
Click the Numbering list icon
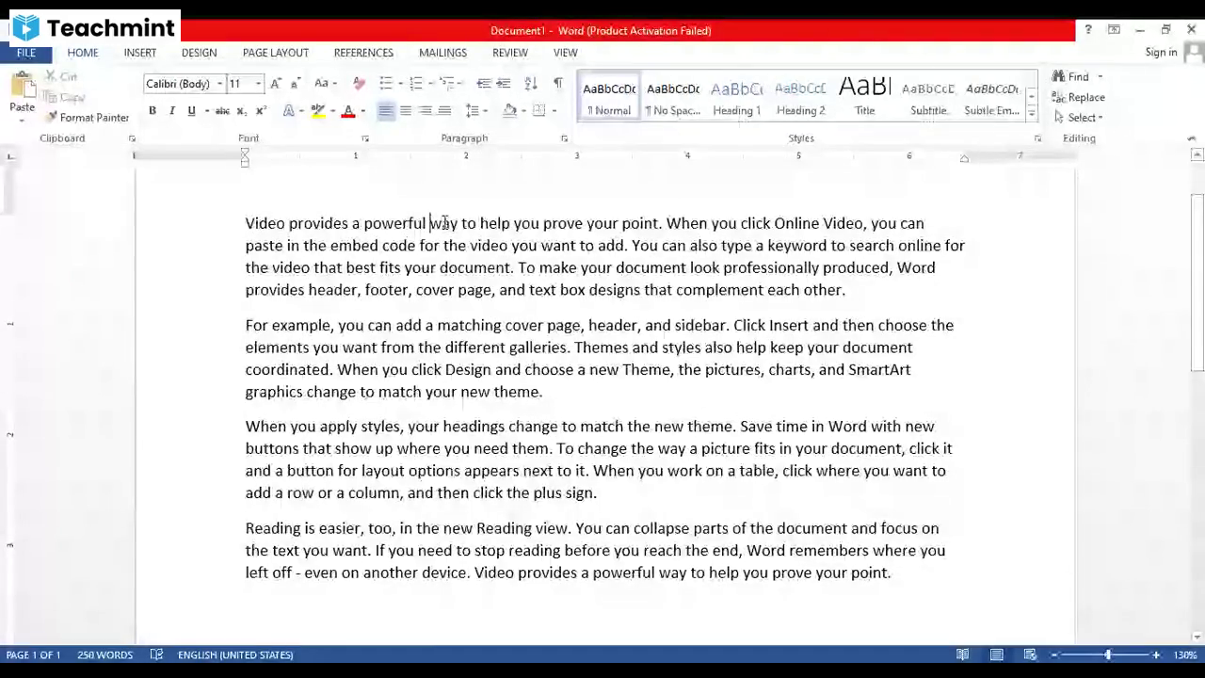[x=416, y=84]
